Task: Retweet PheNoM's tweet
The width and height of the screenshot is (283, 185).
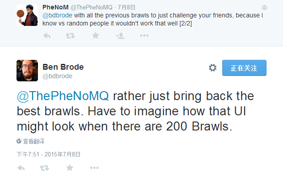Action: tap(70, 36)
